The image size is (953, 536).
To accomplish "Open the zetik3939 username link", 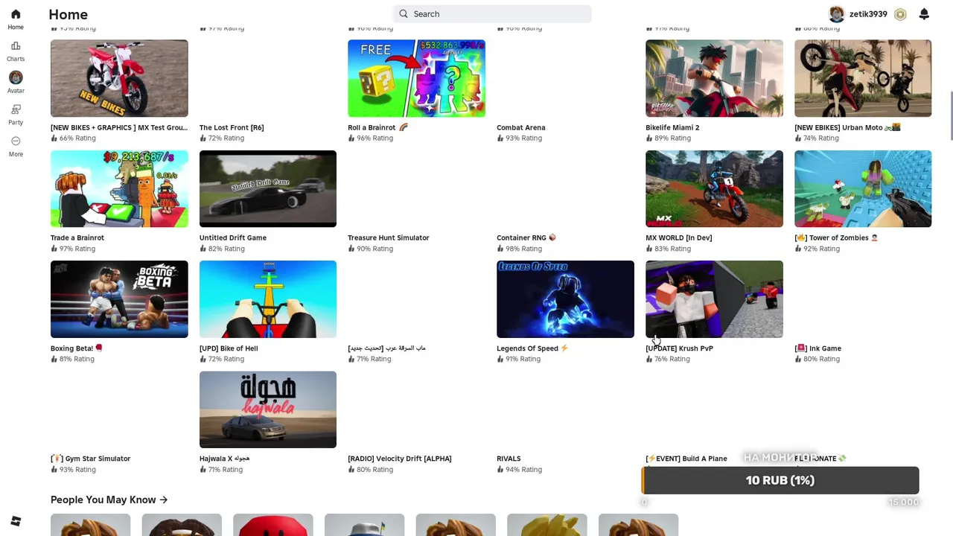I will pyautogui.click(x=868, y=14).
